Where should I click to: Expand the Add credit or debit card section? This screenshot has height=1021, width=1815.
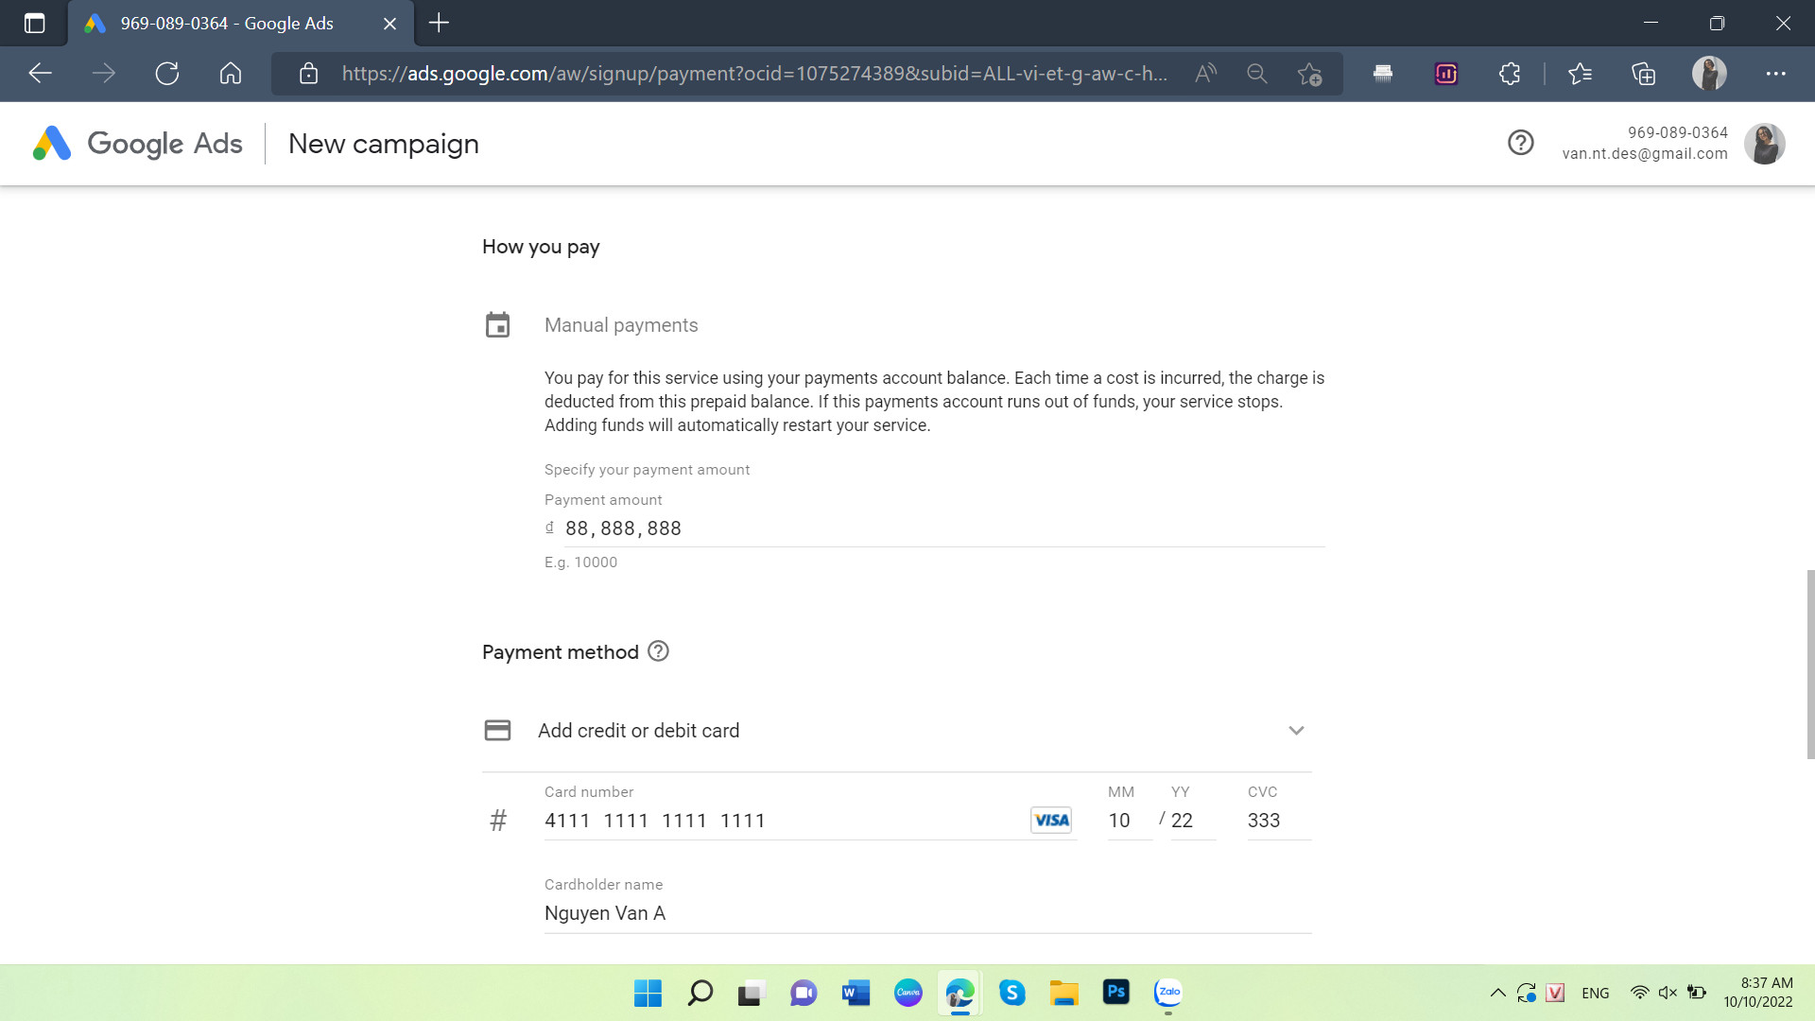[x=1296, y=729]
